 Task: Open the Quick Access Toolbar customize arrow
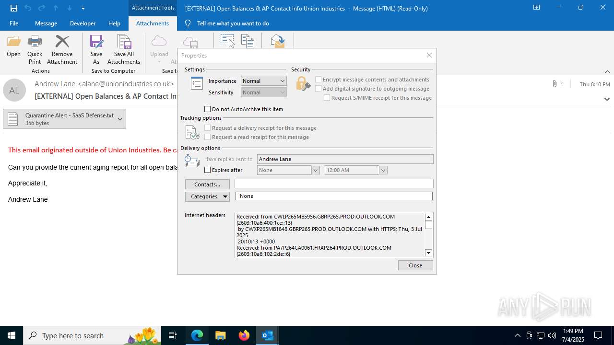(83, 8)
